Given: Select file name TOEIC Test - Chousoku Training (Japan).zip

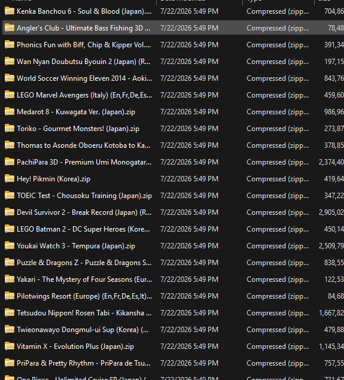Looking at the screenshot, I should pyautogui.click(x=84, y=196).
